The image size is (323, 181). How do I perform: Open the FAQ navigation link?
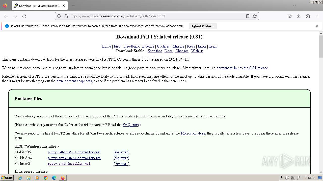117,46
